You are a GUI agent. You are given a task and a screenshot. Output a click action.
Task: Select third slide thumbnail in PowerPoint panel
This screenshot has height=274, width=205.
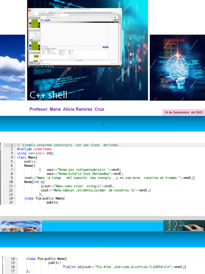pyautogui.click(x=34, y=46)
